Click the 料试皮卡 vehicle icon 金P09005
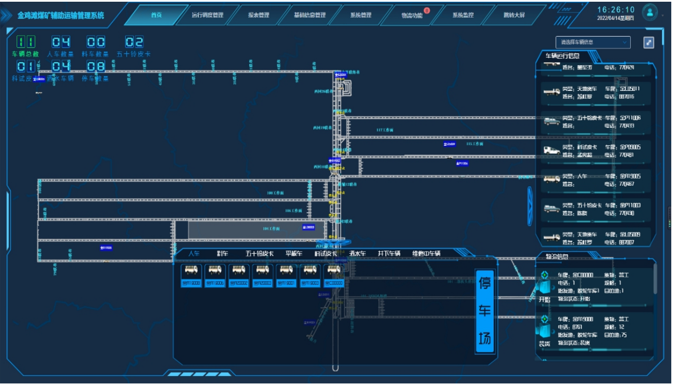673x384 pixels. [x=551, y=150]
